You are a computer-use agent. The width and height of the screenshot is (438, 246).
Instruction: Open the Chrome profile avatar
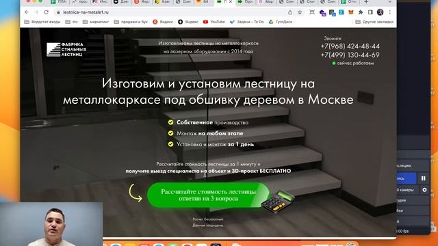pyautogui.click(x=381, y=12)
